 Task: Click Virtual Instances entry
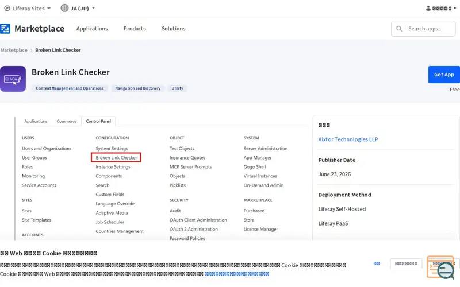coord(260,176)
